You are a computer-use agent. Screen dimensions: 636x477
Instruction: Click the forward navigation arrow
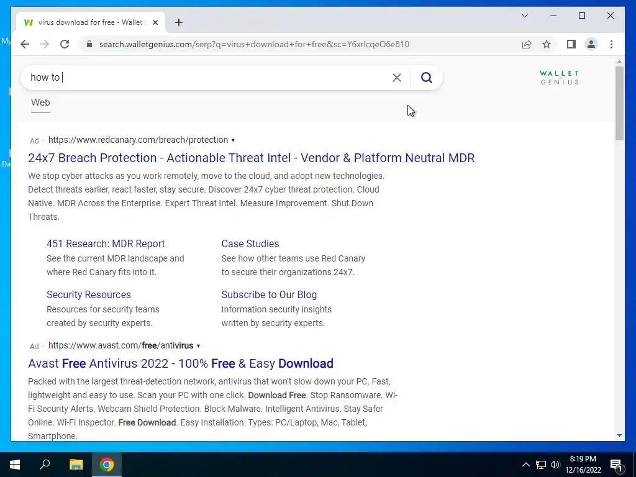(45, 44)
